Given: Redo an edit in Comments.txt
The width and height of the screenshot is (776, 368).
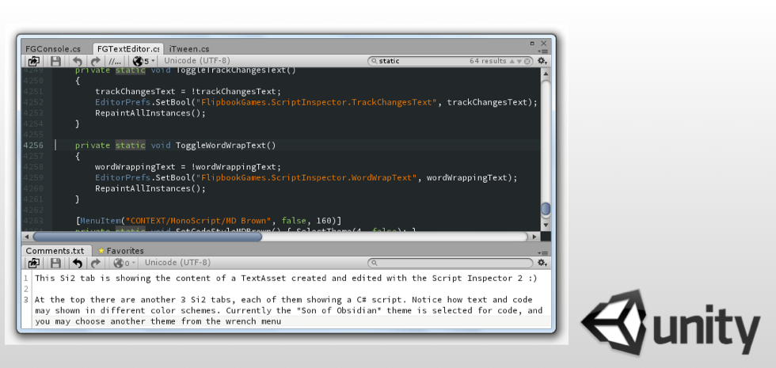Looking at the screenshot, I should [x=96, y=263].
